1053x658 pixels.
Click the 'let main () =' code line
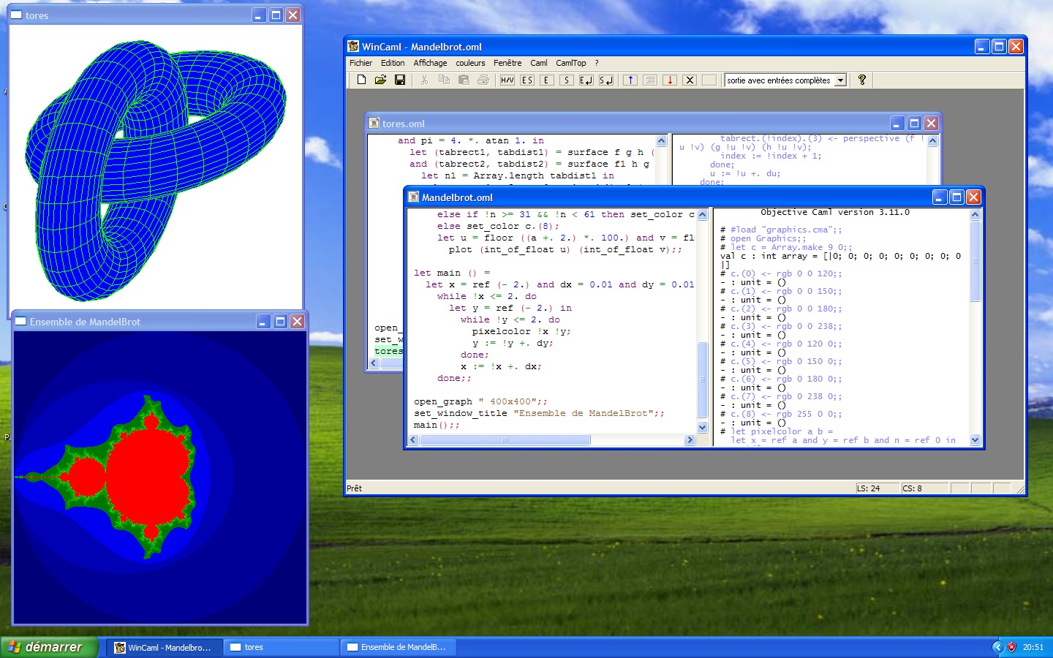tap(452, 273)
